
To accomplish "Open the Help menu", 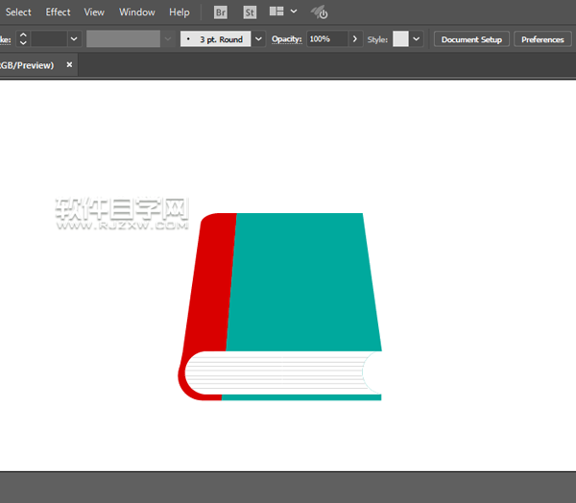I will click(x=180, y=12).
